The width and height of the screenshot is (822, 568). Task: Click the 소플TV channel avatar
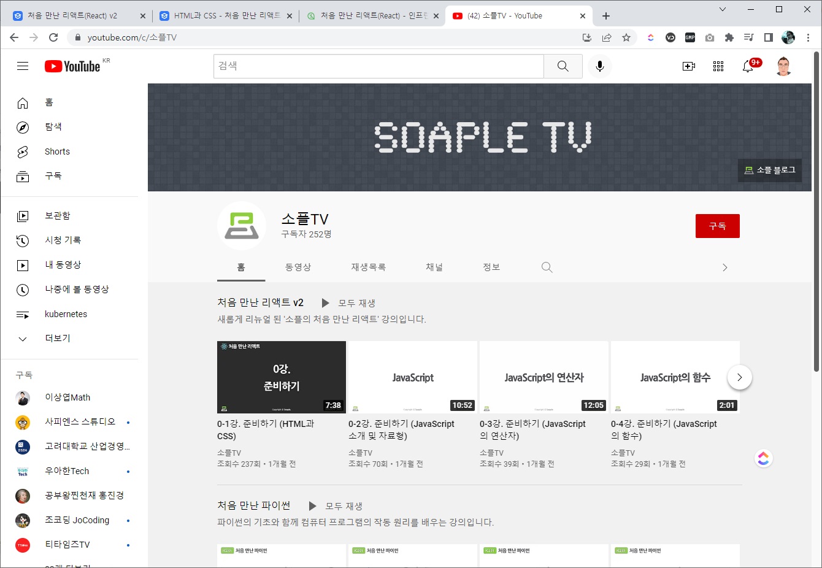242,226
